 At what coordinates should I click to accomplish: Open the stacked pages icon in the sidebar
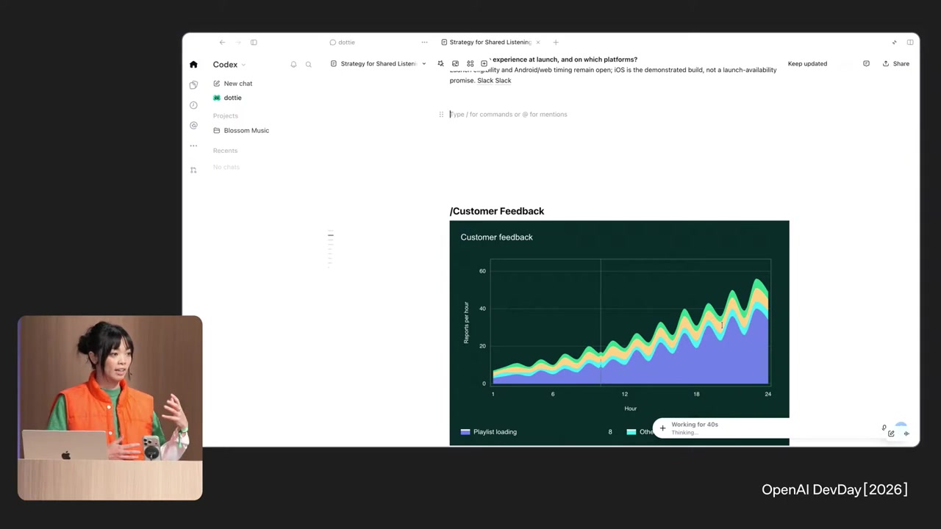(193, 84)
